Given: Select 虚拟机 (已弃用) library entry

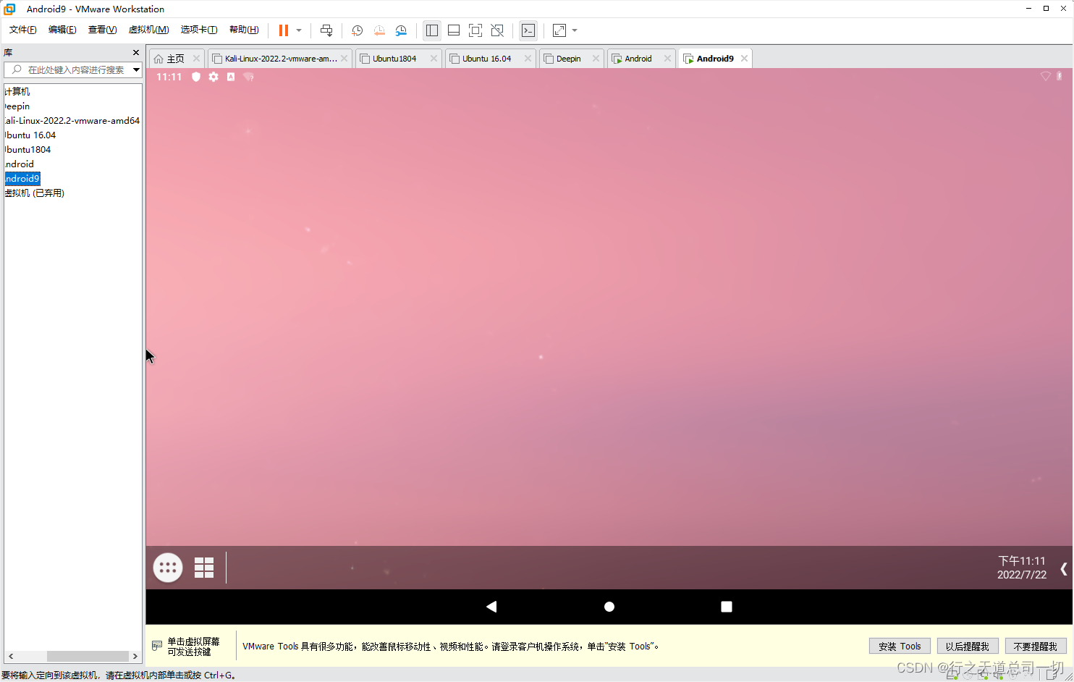Looking at the screenshot, I should pos(35,193).
